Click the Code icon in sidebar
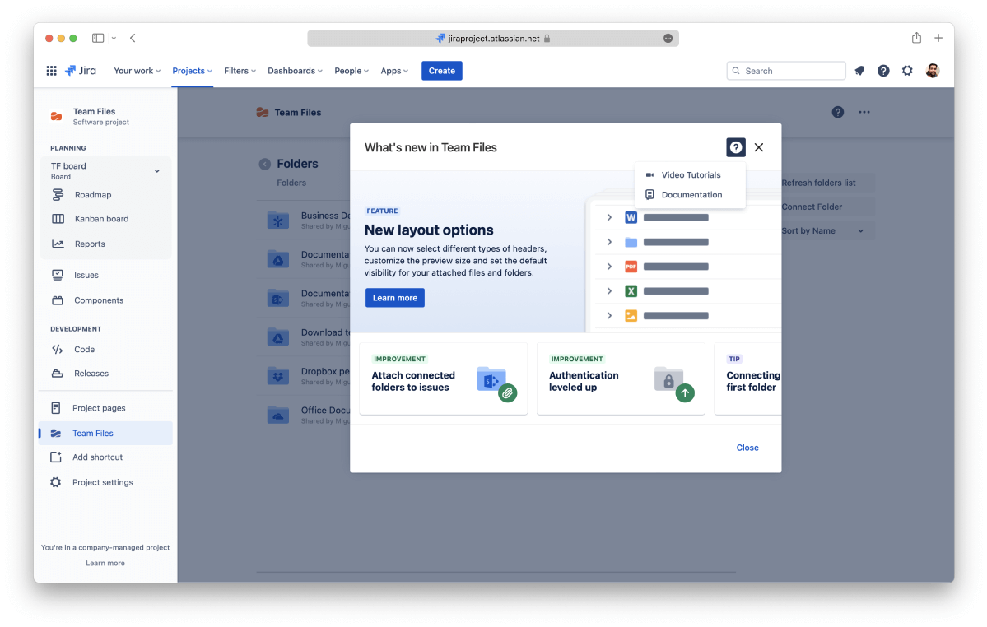The image size is (987, 627). 58,349
